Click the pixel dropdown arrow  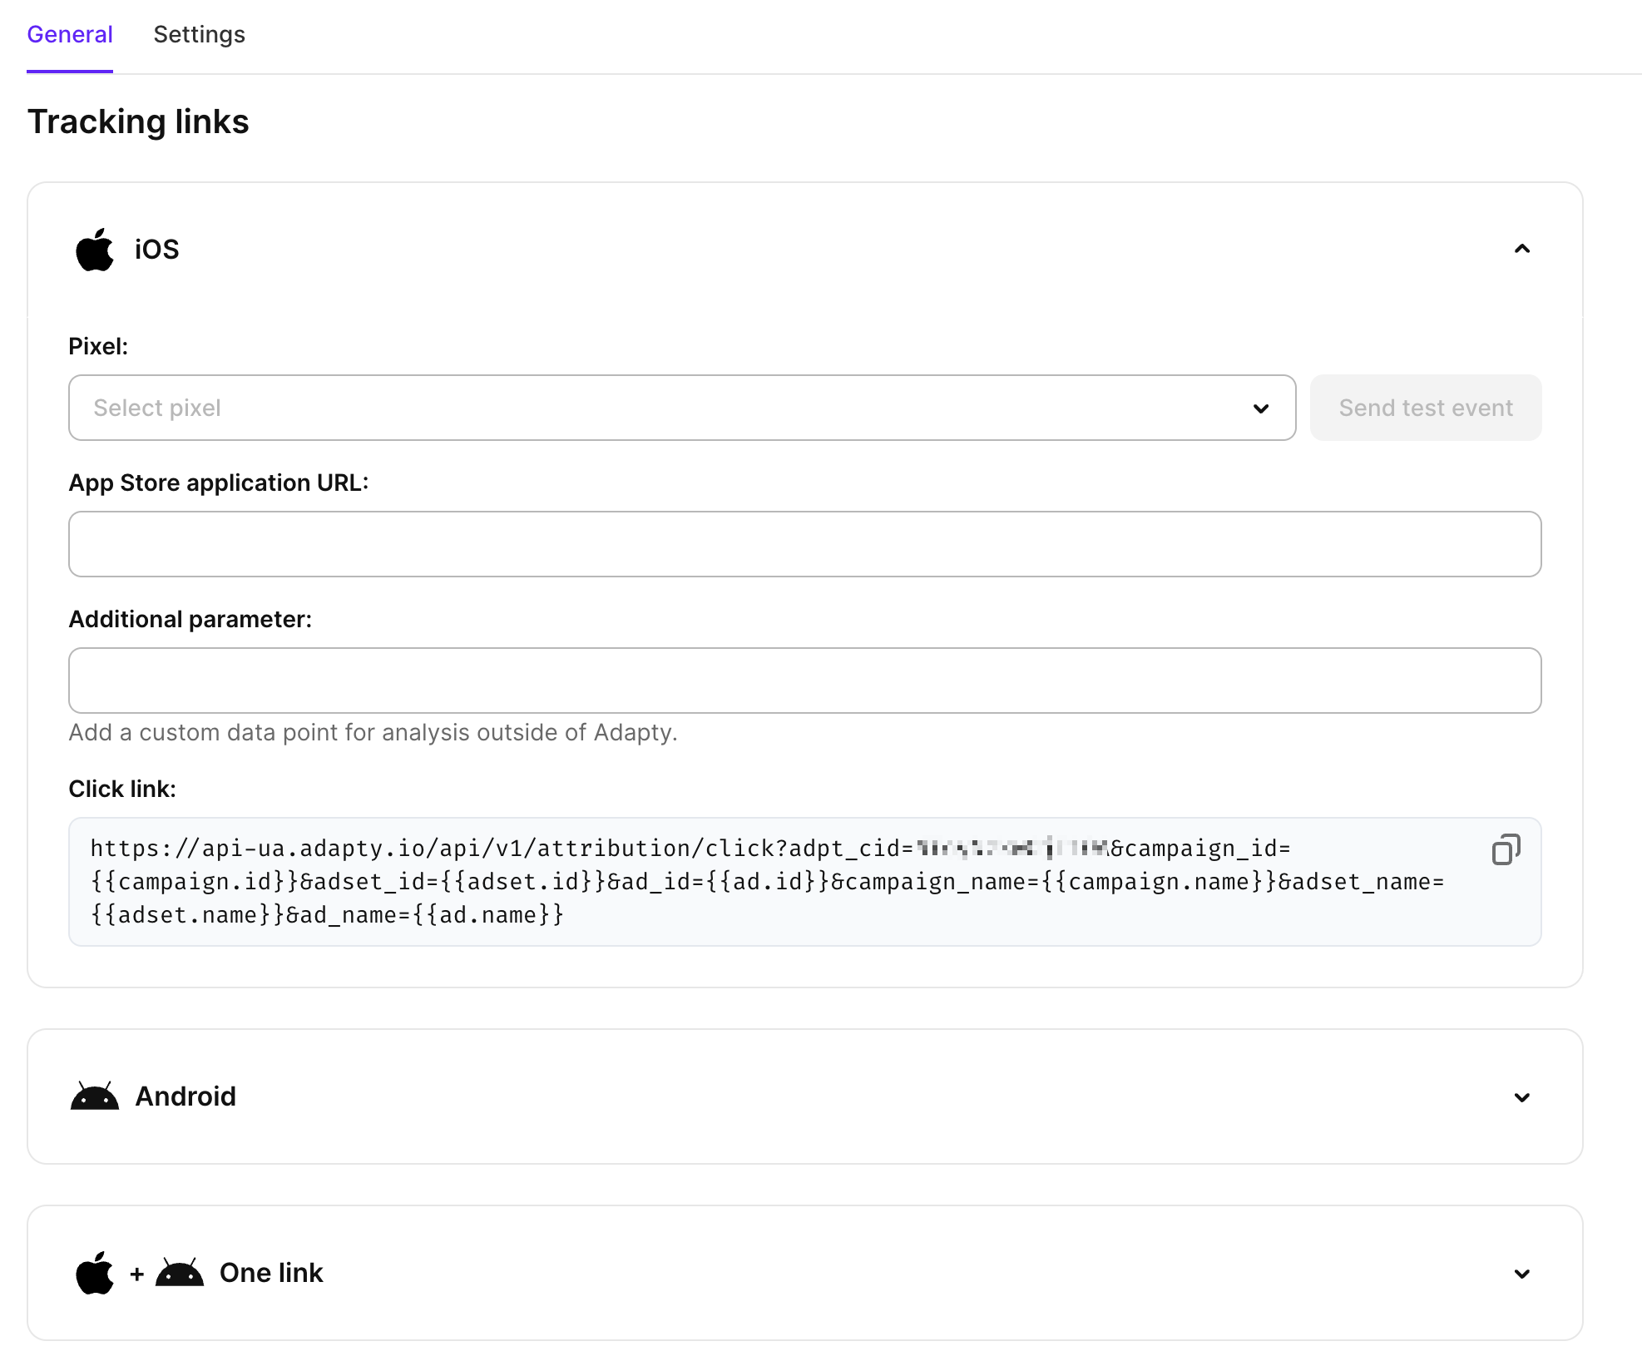[1261, 408]
